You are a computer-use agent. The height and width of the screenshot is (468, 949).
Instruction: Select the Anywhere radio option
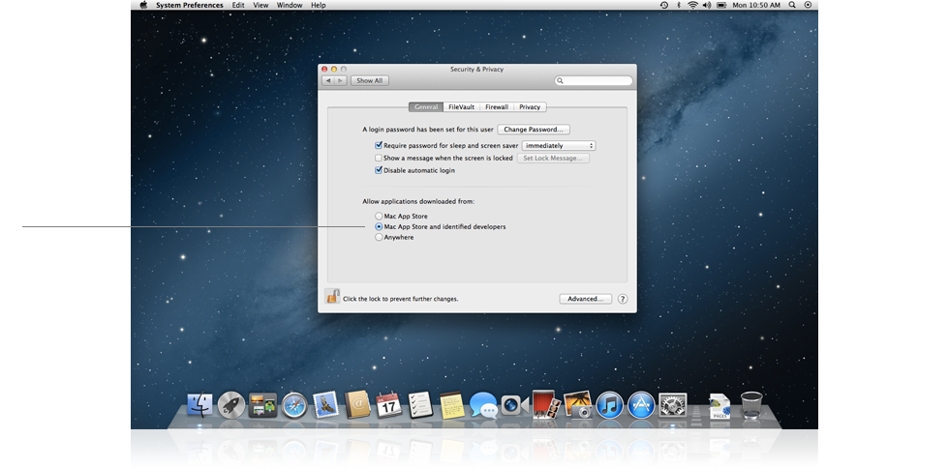[x=379, y=237]
